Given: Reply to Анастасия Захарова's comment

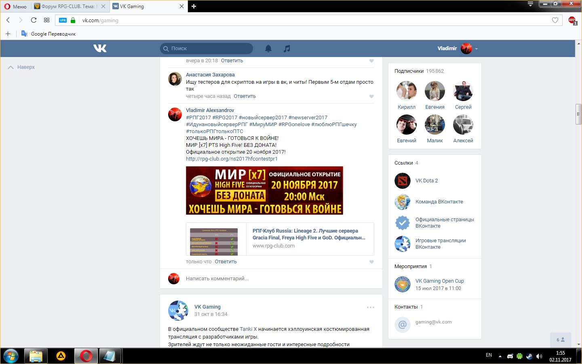Looking at the screenshot, I should [x=245, y=96].
